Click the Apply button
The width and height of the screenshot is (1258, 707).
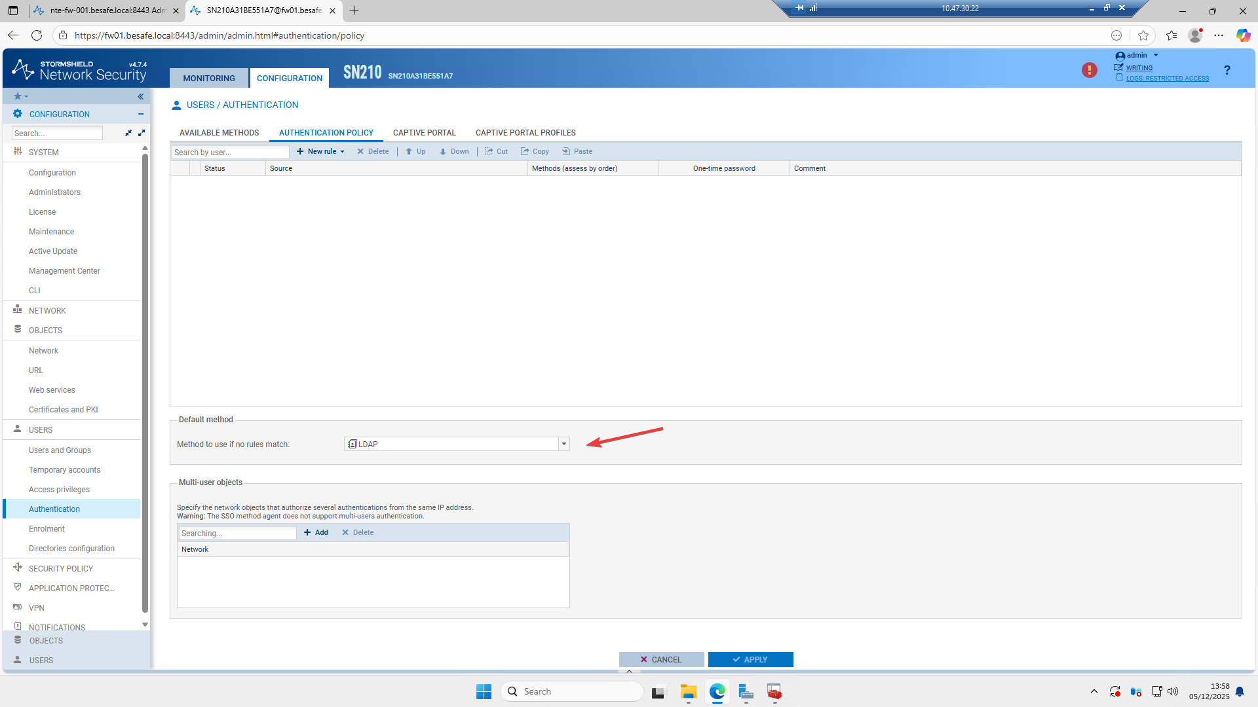[x=750, y=659]
